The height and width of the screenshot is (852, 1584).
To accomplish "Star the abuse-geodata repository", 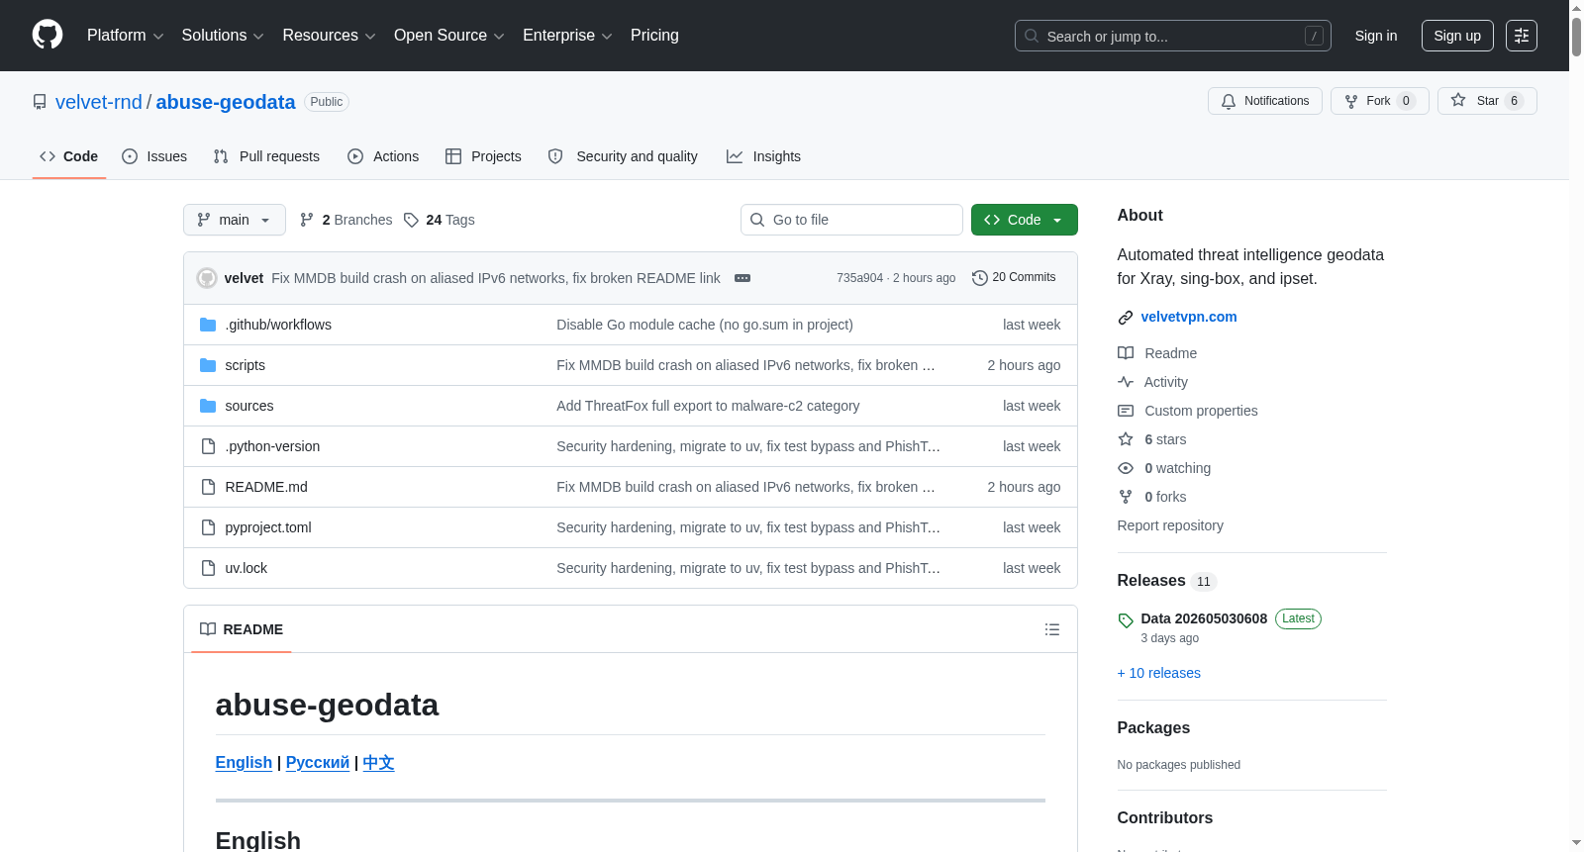I will click(x=1487, y=101).
